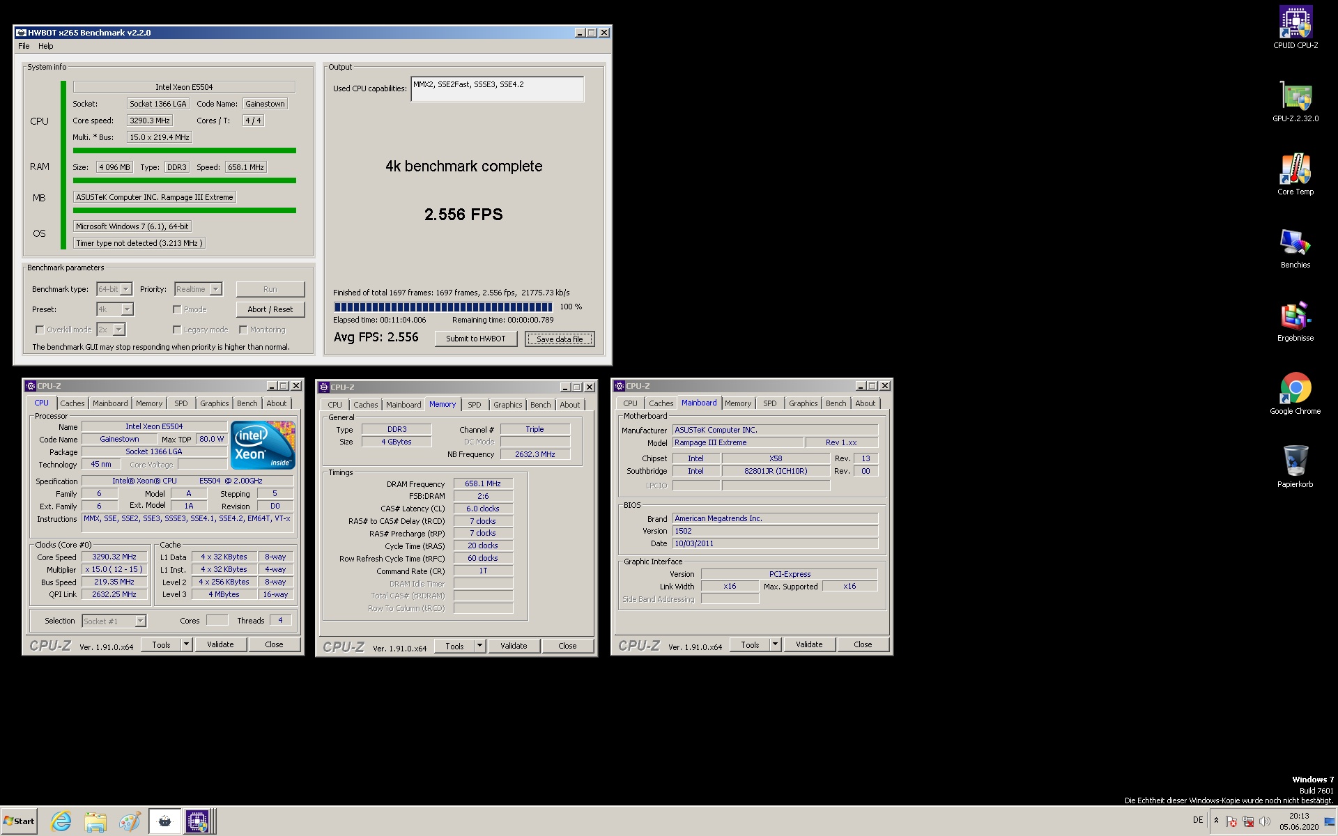Open the Selection Socket #1 dropdown
Screen dimensions: 1338x836
pos(140,621)
